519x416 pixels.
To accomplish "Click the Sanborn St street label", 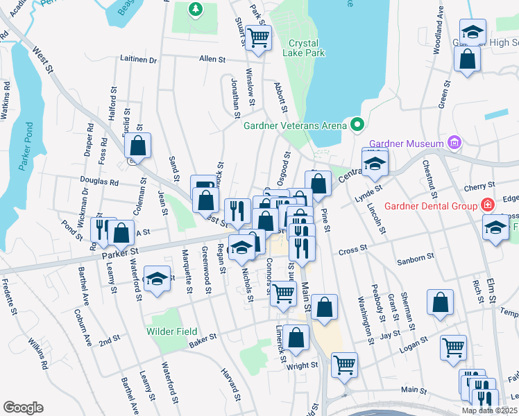I will [x=416, y=259].
